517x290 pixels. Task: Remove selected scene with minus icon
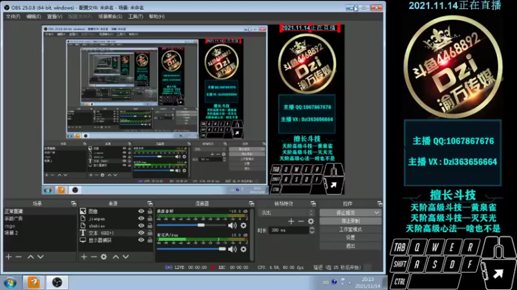click(19, 256)
